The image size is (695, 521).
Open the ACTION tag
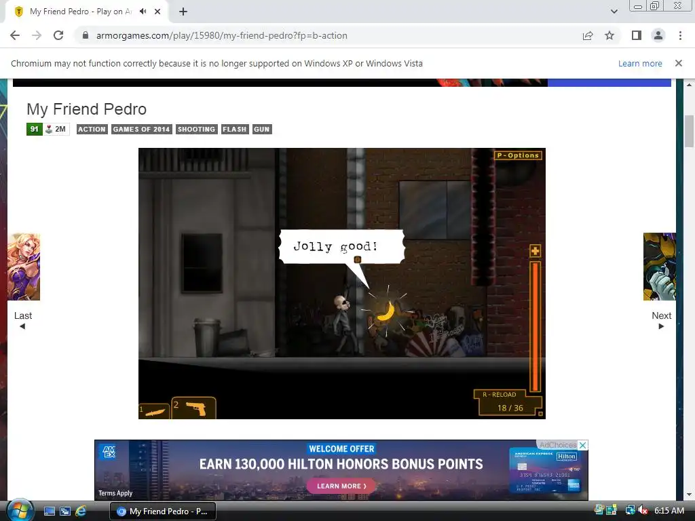click(x=92, y=129)
